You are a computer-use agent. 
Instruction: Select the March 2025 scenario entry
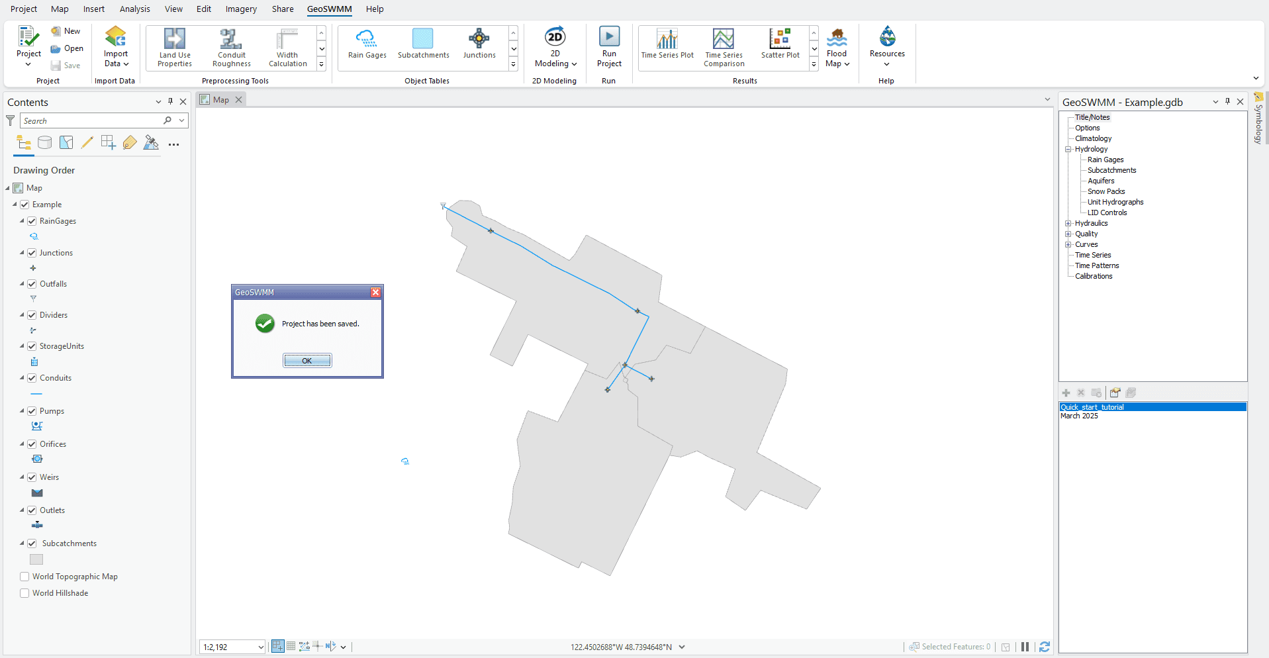point(1079,416)
